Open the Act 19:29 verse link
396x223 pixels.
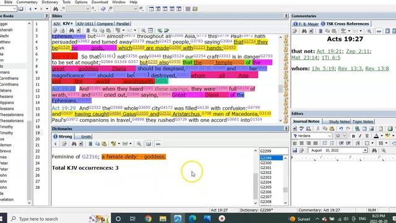click(64, 108)
